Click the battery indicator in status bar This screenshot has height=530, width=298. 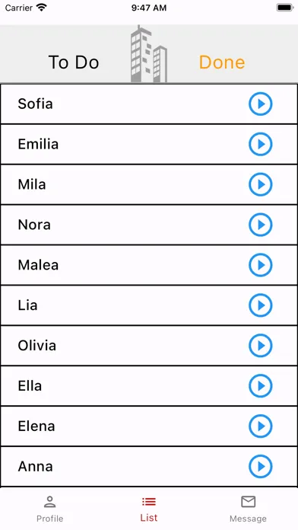[285, 8]
